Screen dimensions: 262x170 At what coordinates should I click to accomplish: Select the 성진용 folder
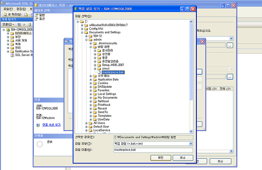click(106, 54)
